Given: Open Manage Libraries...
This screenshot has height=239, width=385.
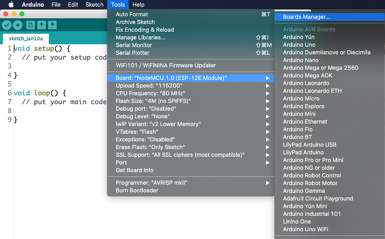Looking at the screenshot, I should 191,37.
